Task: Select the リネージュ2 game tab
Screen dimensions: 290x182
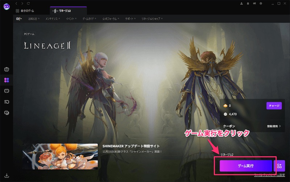Action: click(x=69, y=11)
